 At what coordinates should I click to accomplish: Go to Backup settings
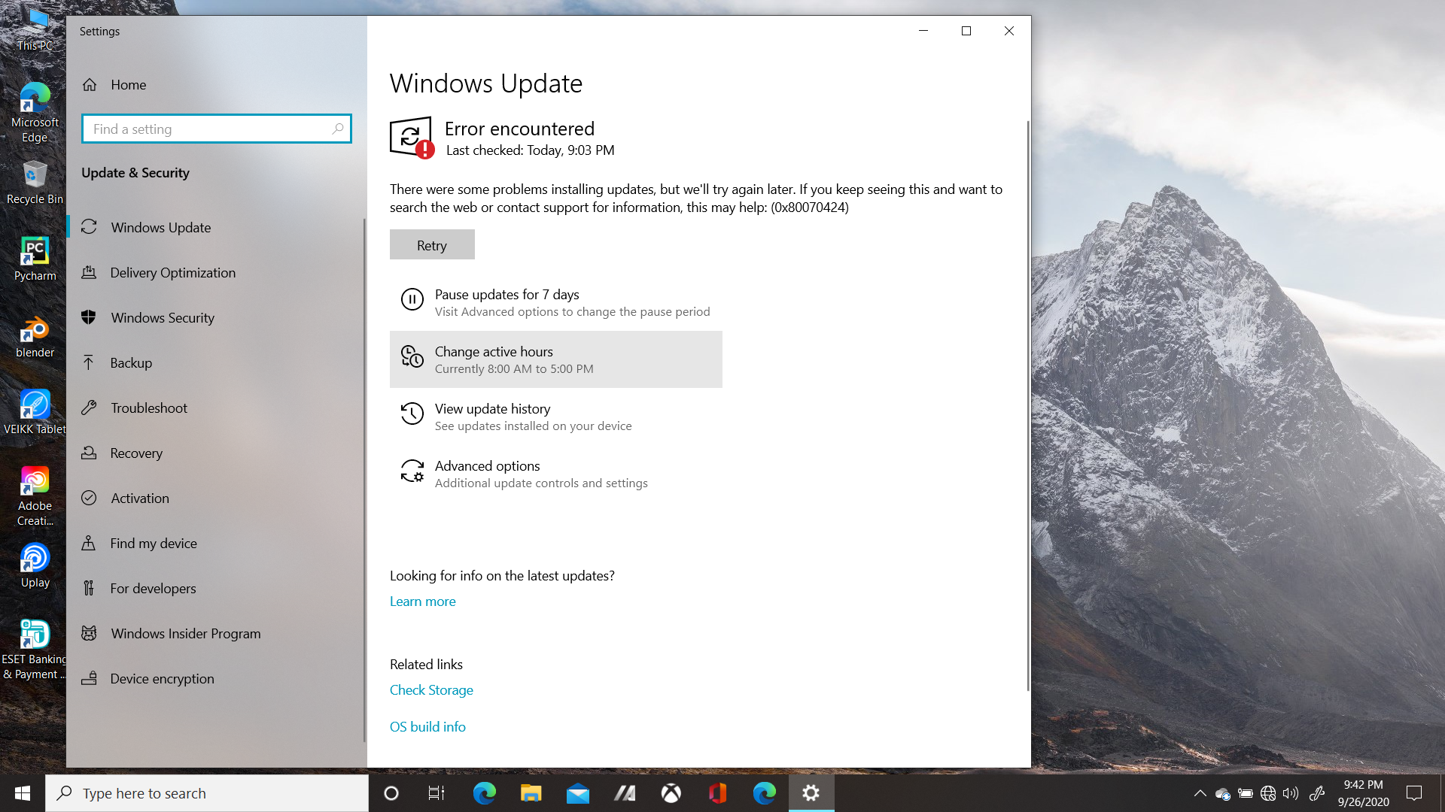click(x=215, y=362)
